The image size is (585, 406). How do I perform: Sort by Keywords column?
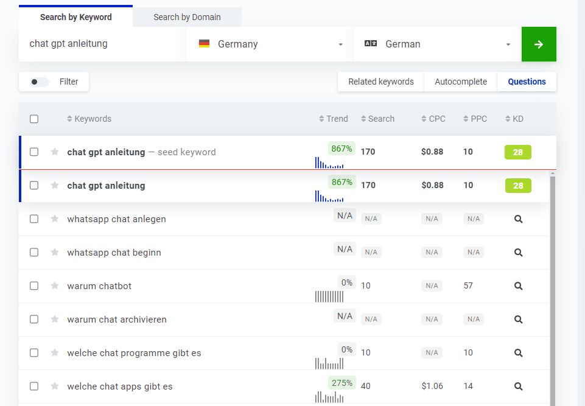(x=89, y=119)
